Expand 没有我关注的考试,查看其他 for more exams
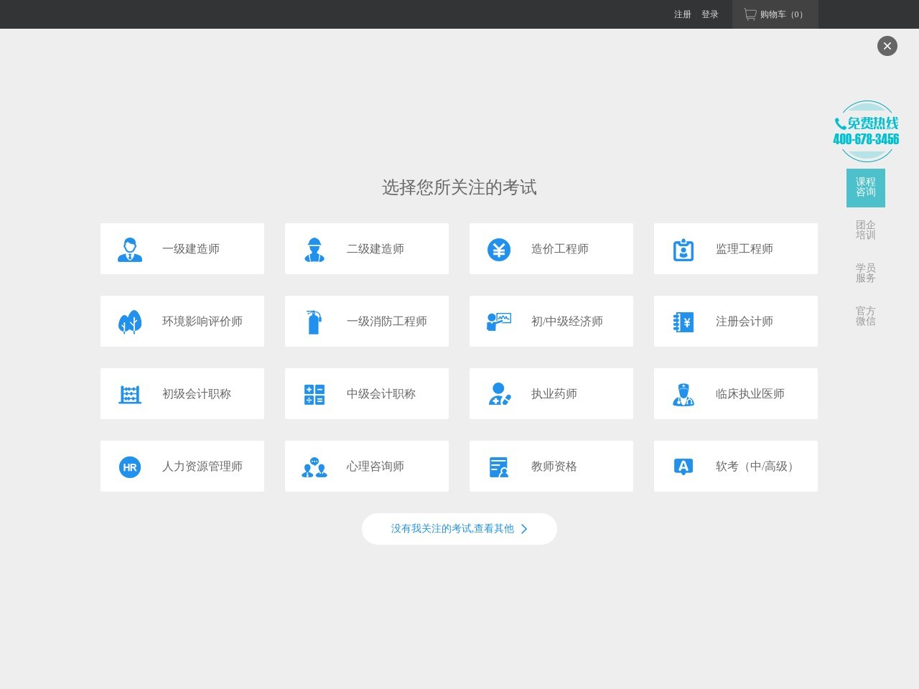This screenshot has height=689, width=919. coord(459,529)
